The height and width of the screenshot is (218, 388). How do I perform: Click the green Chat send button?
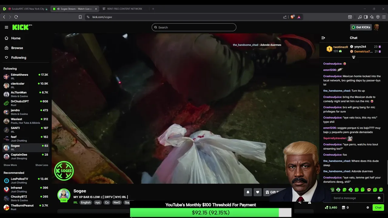tap(378, 207)
